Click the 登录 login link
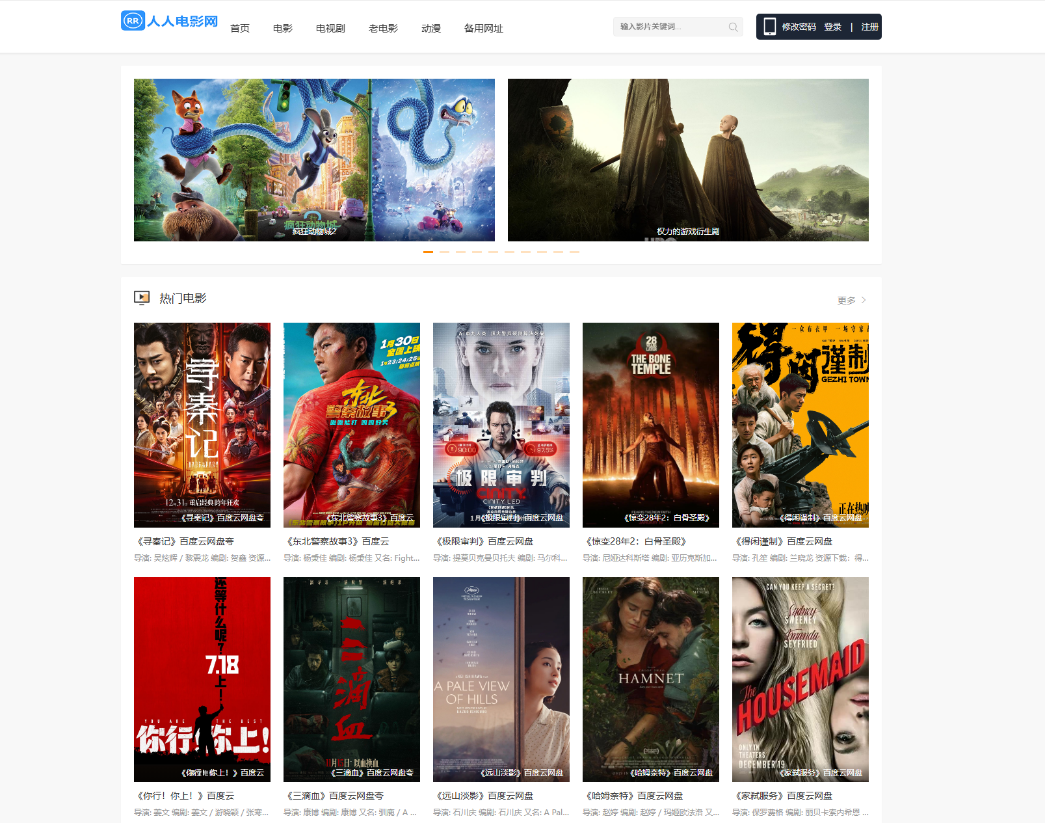 click(x=832, y=27)
